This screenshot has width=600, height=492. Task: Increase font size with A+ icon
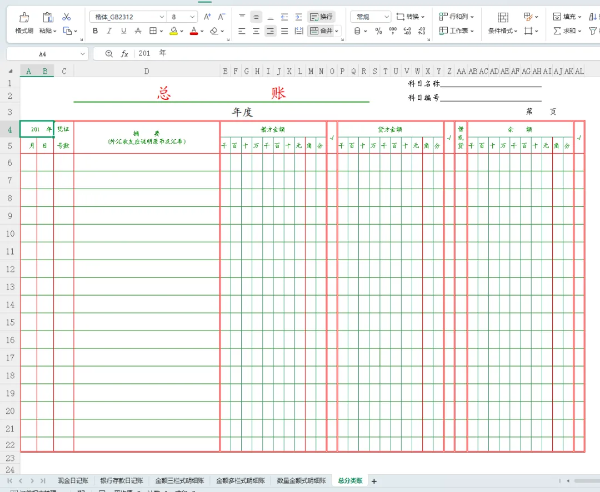pos(207,17)
